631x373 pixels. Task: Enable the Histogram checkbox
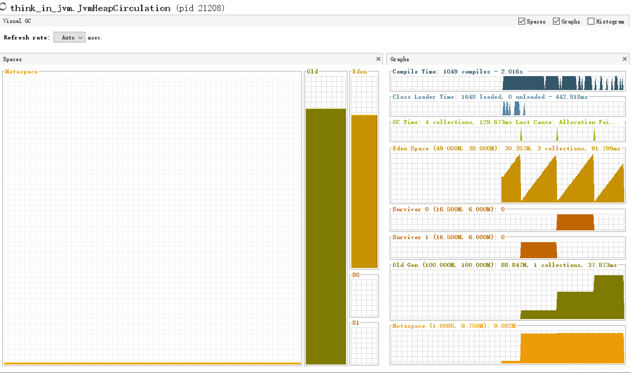(x=591, y=21)
